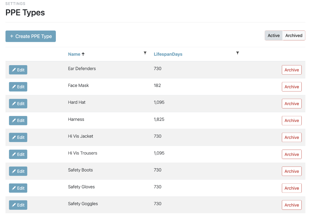Image resolution: width=309 pixels, height=221 pixels.
Task: Click the Harness name cell
Action: [76, 119]
